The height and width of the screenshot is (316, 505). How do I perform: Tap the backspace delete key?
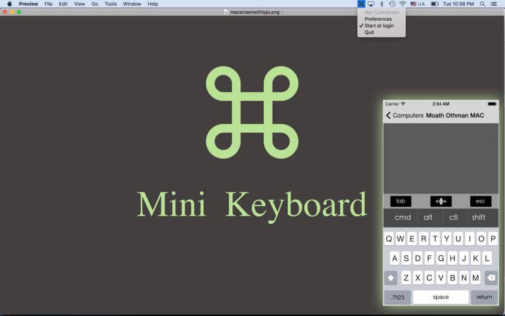pyautogui.click(x=490, y=277)
